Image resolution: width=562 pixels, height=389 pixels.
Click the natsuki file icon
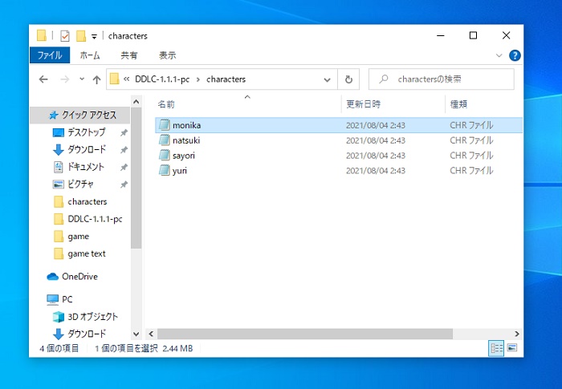164,140
